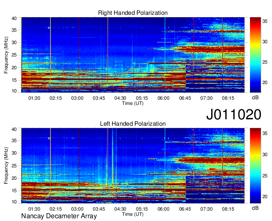Click the 25 MHz tick label on upper plot

14,55
